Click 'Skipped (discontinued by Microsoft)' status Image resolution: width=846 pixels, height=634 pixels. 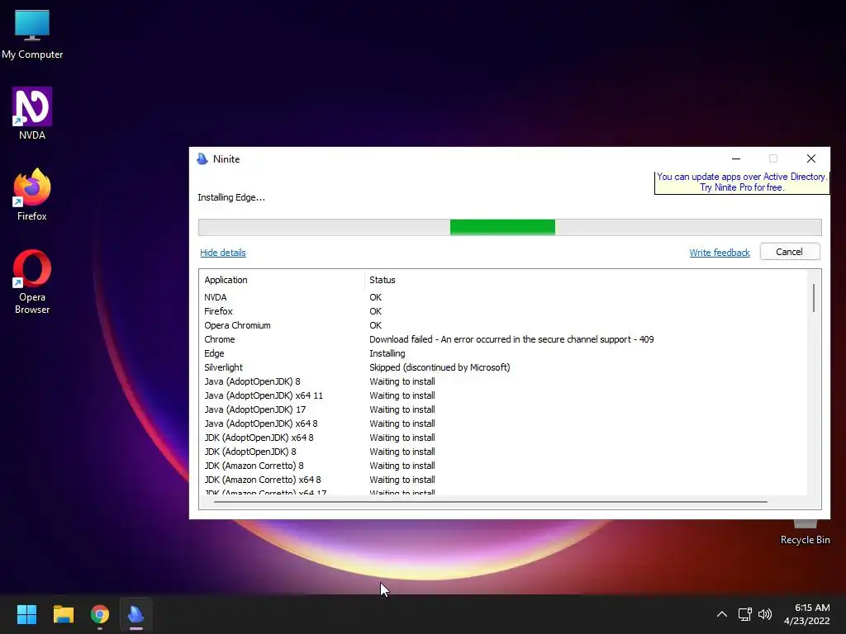click(x=440, y=367)
